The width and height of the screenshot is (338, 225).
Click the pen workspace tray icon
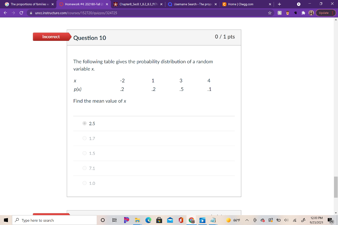pos(303,220)
